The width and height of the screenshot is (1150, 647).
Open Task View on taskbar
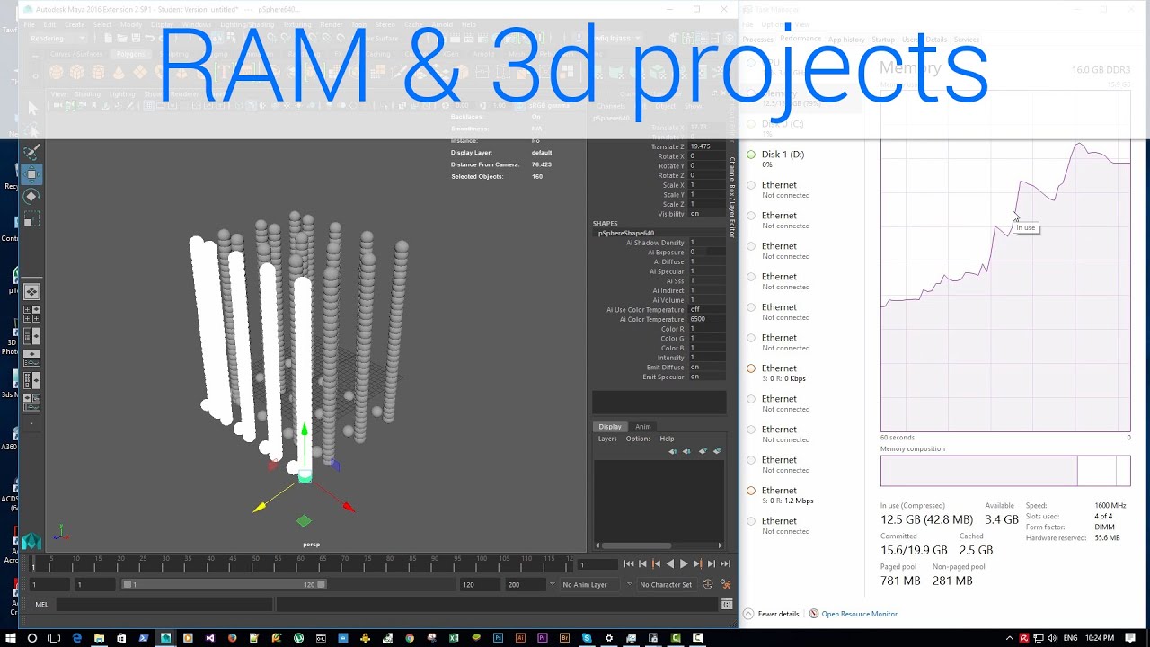(x=54, y=638)
